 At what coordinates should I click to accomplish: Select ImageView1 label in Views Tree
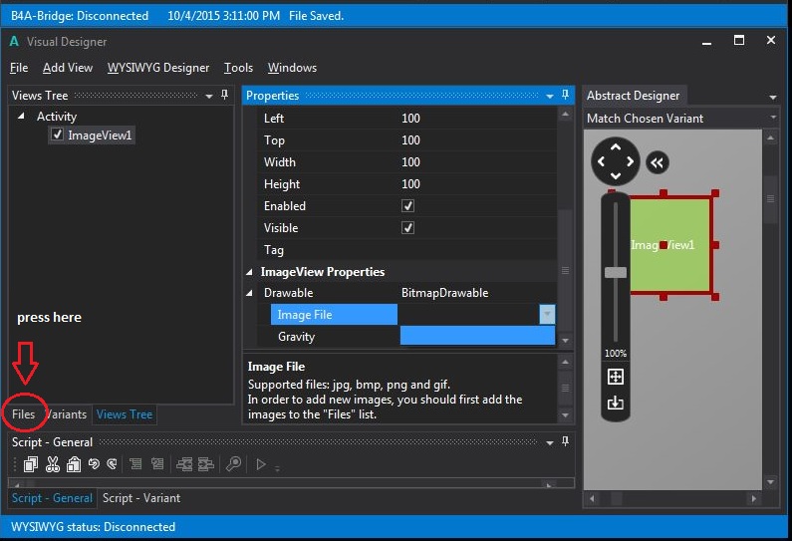coord(100,135)
